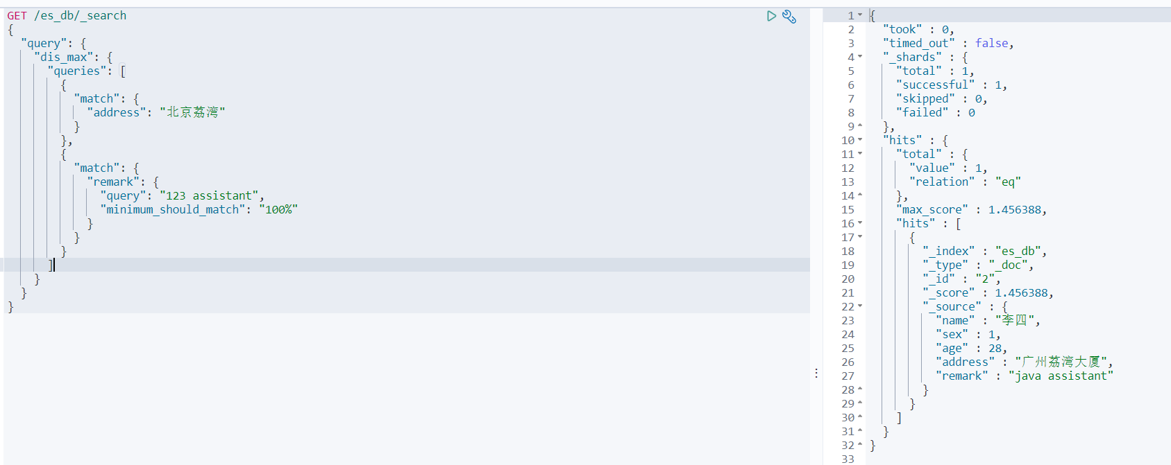Viewport: 1171px width, 465px height.
Task: Collapse the fold arrow at line 1
Action: point(860,15)
